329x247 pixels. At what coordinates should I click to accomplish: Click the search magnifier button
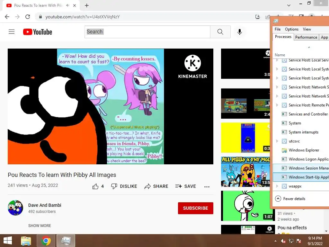(x=220, y=32)
